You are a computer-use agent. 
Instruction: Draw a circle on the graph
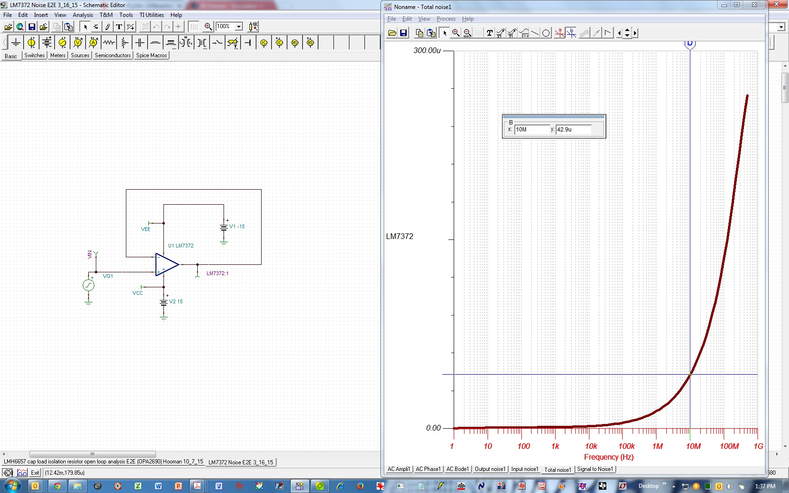coord(546,33)
